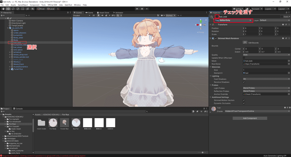Toggle the Pivot handle position button
The image size is (291, 157).
41,9
